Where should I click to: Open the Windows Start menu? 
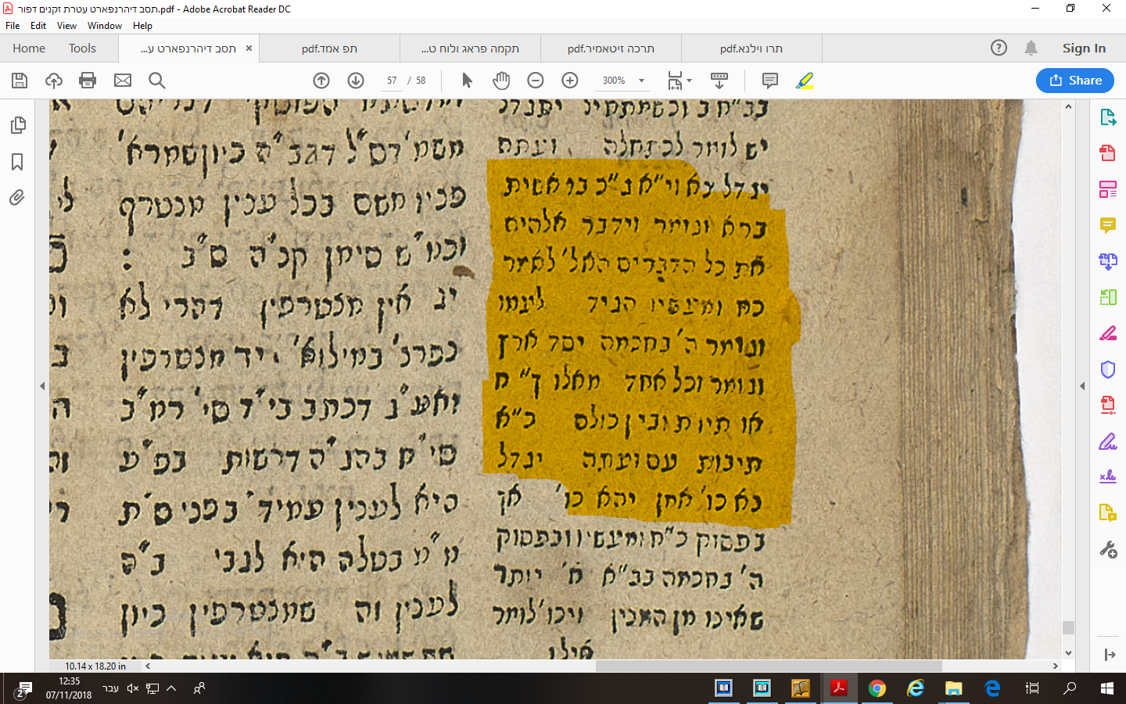coord(1106,688)
